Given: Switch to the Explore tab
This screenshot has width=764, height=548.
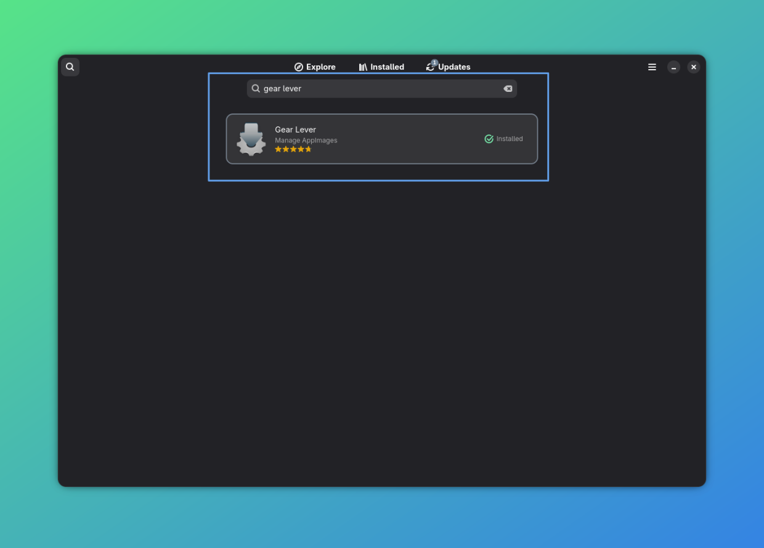Looking at the screenshot, I should tap(315, 67).
